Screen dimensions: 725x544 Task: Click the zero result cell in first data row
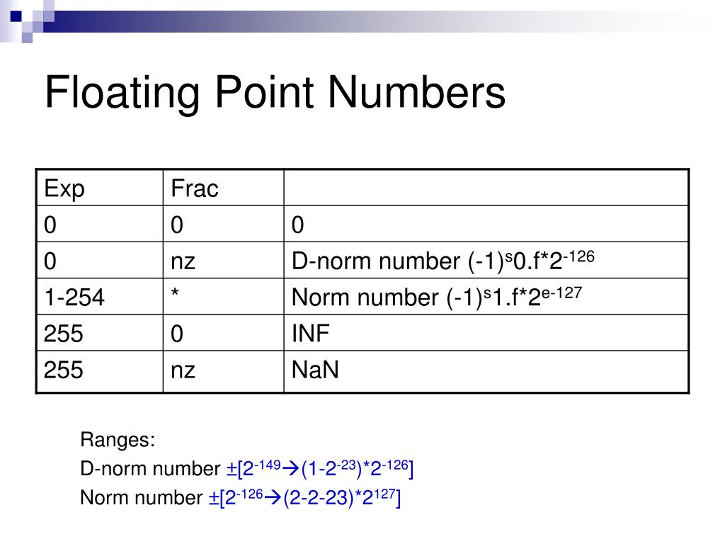486,224
